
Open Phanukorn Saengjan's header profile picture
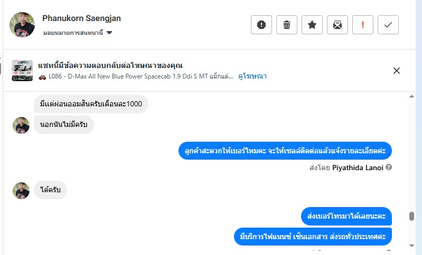22,25
